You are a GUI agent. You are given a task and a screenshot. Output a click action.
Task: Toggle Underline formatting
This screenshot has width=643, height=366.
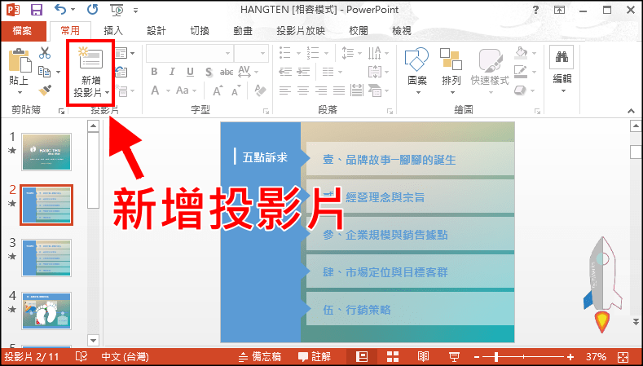(190, 72)
